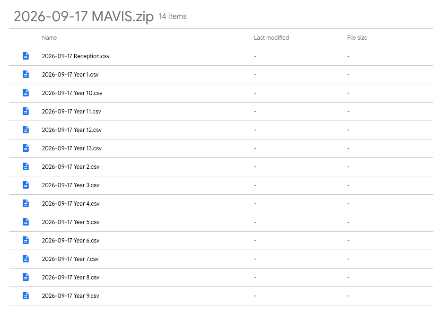
Task: Click the file icon next to Year 9.csv
Action: (x=26, y=295)
